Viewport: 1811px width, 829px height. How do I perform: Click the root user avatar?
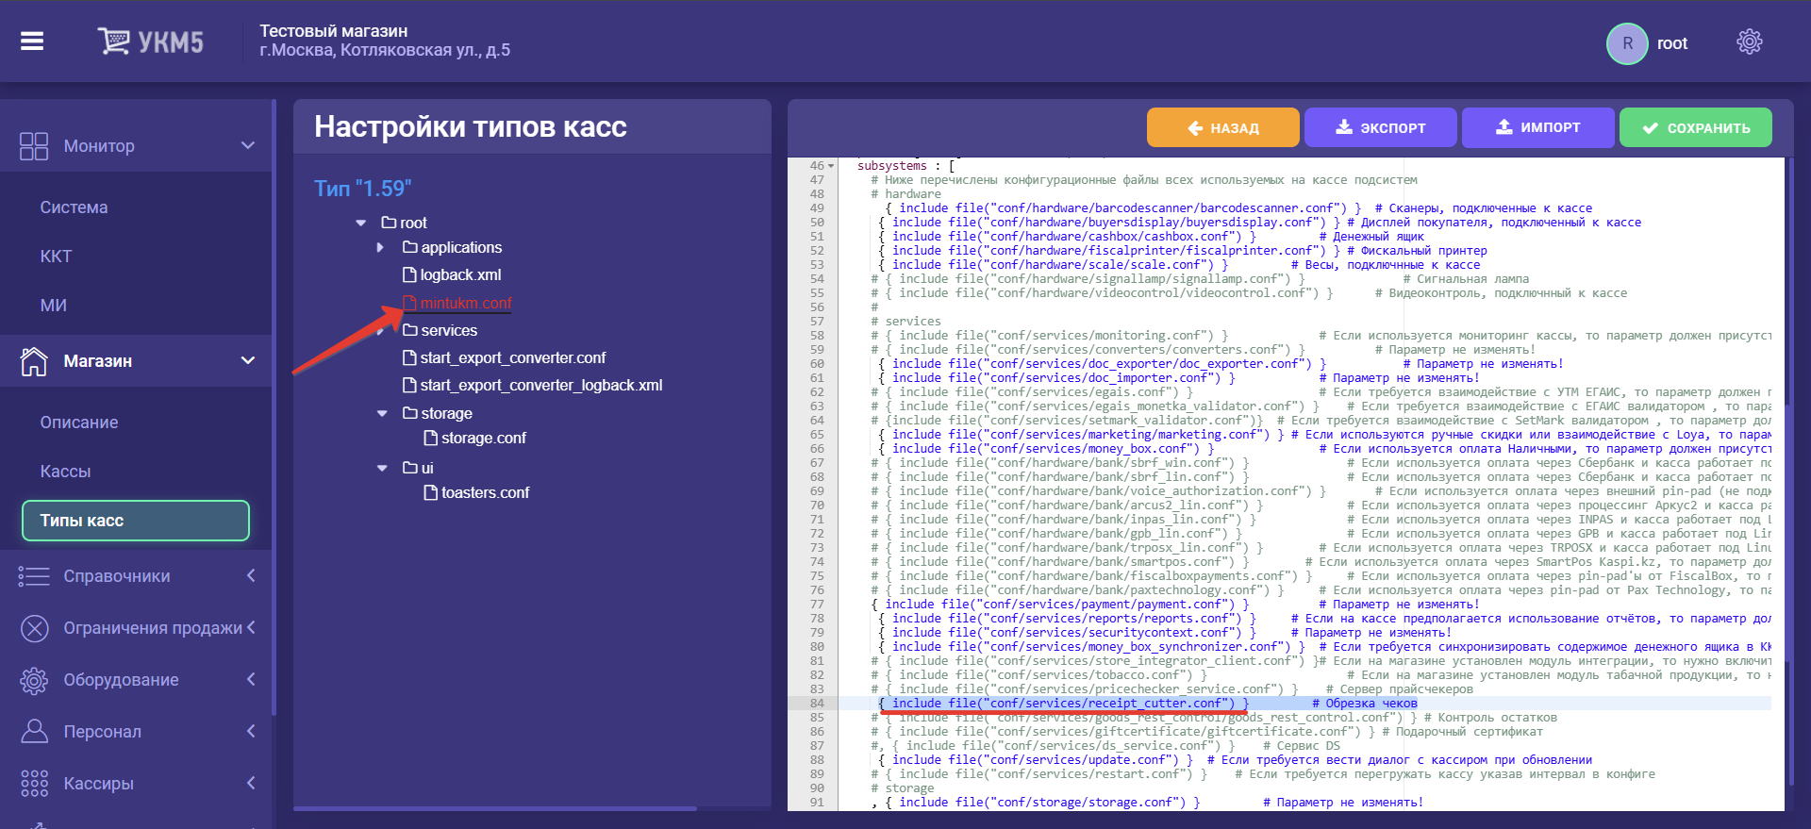[1627, 43]
